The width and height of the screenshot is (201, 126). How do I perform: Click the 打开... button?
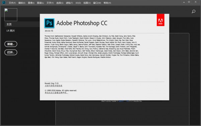pos(11,52)
